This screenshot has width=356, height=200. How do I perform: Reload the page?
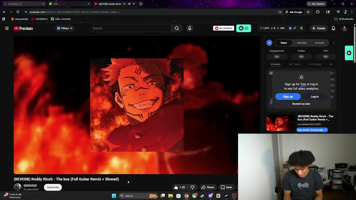coord(18,12)
